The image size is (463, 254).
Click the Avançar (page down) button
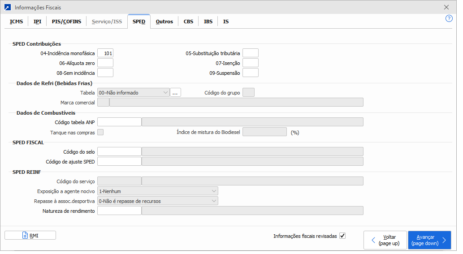point(429,240)
